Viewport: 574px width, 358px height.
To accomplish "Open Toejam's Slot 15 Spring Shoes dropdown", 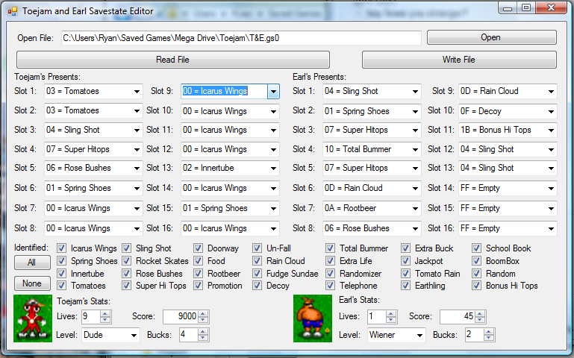I will [x=273, y=208].
